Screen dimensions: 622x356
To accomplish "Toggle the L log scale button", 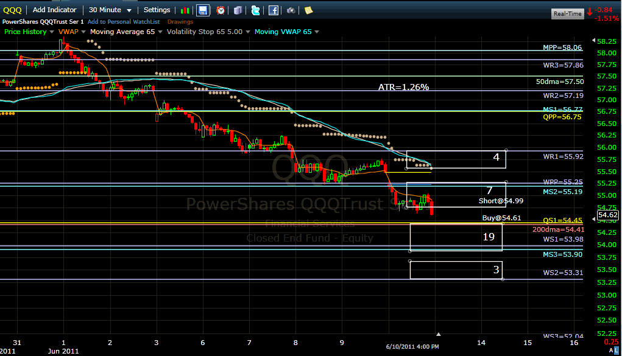I will pyautogui.click(x=616, y=351).
